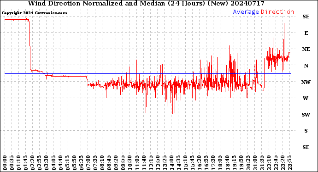Click the 00:35 time label
This screenshot has height=172, width=318.
[x=12, y=163]
